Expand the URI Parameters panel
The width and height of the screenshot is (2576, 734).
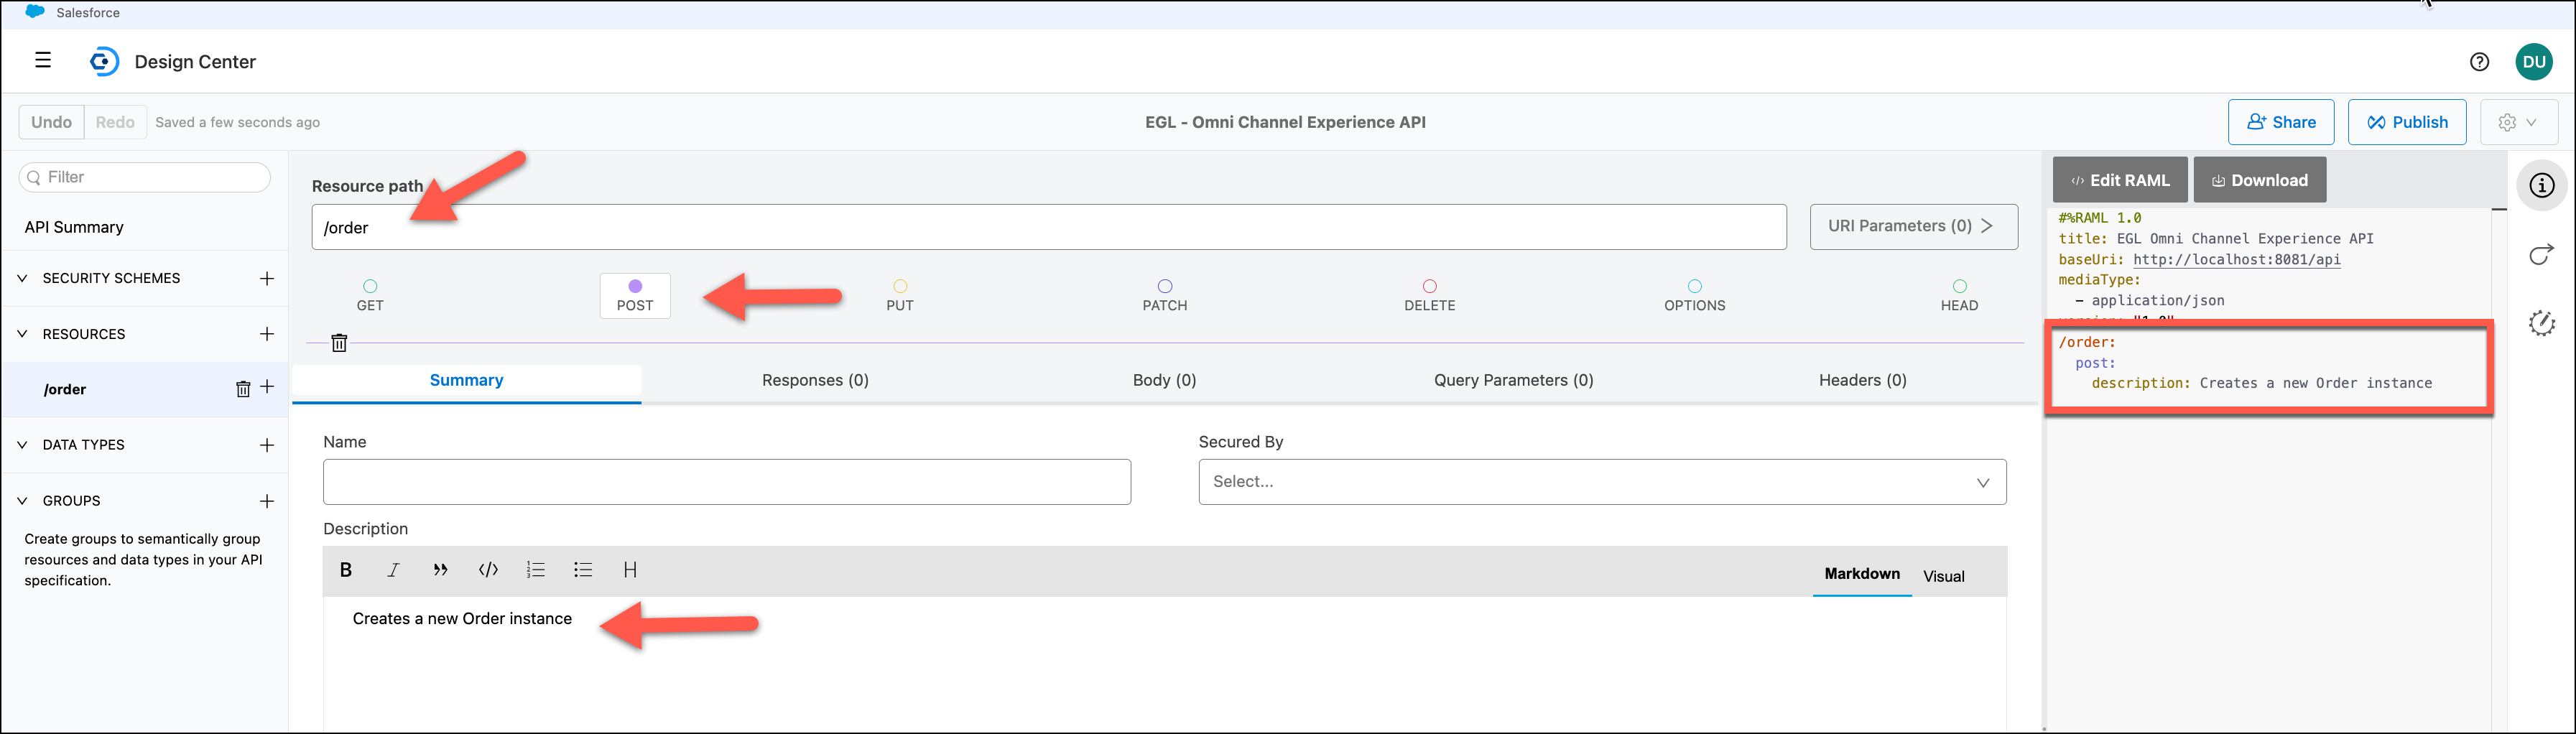(x=1912, y=227)
